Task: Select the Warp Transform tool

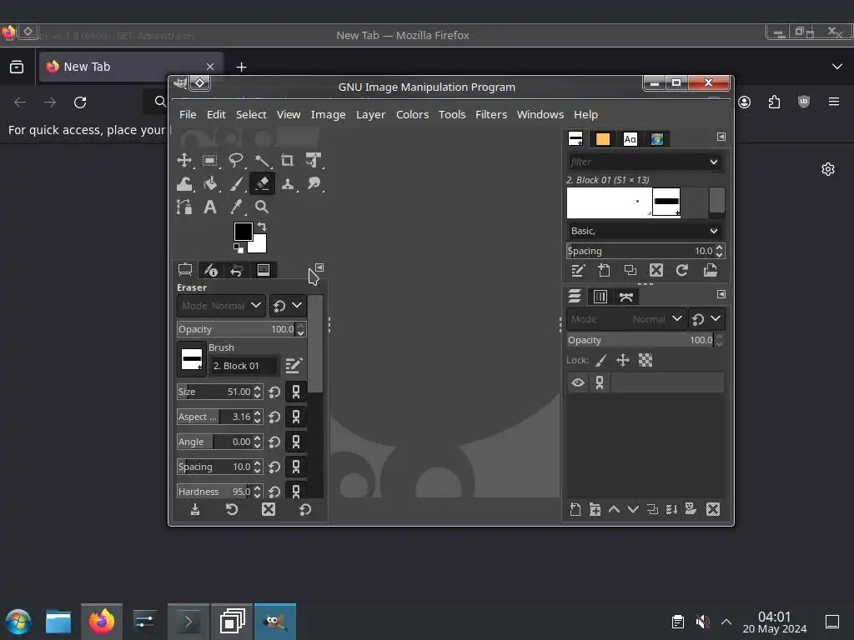Action: coord(184,184)
